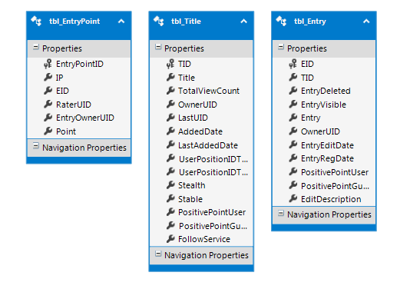Select the FollowService property
Viewport: 410px width, 289px height.
point(204,239)
